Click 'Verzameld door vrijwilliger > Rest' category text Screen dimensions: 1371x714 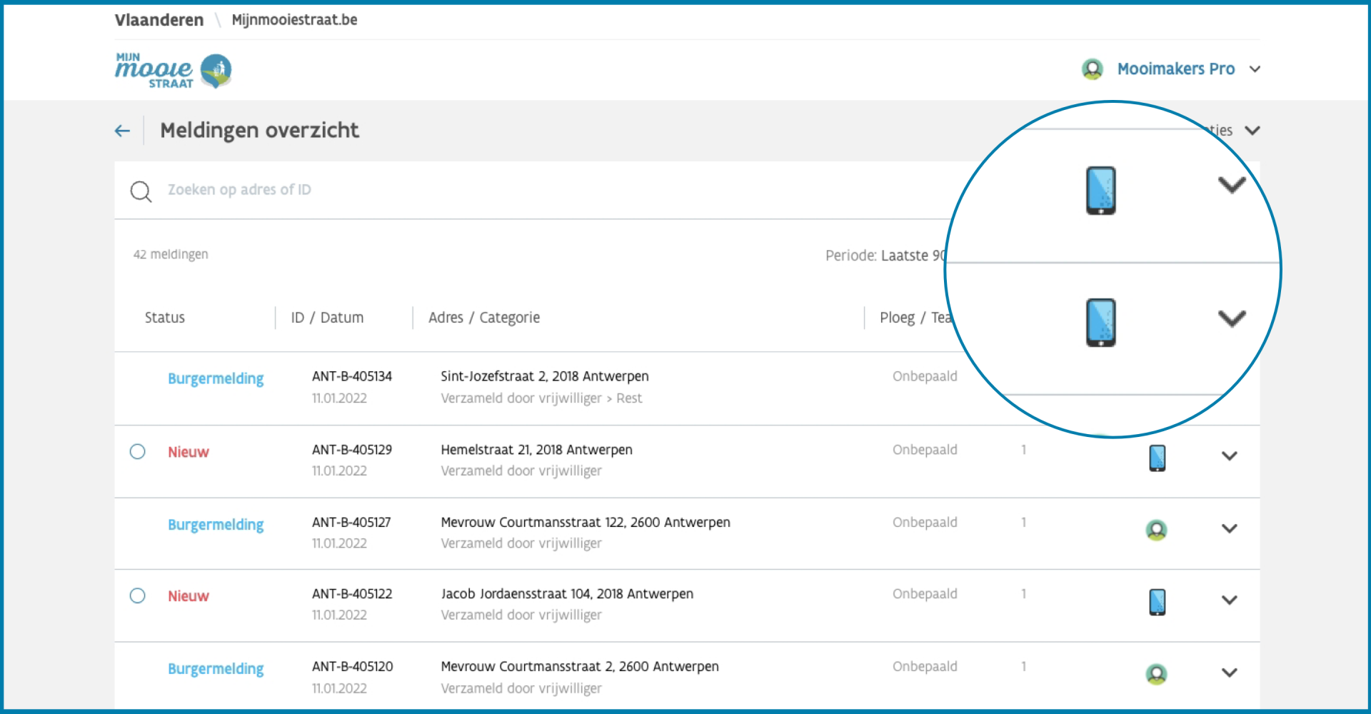541,398
